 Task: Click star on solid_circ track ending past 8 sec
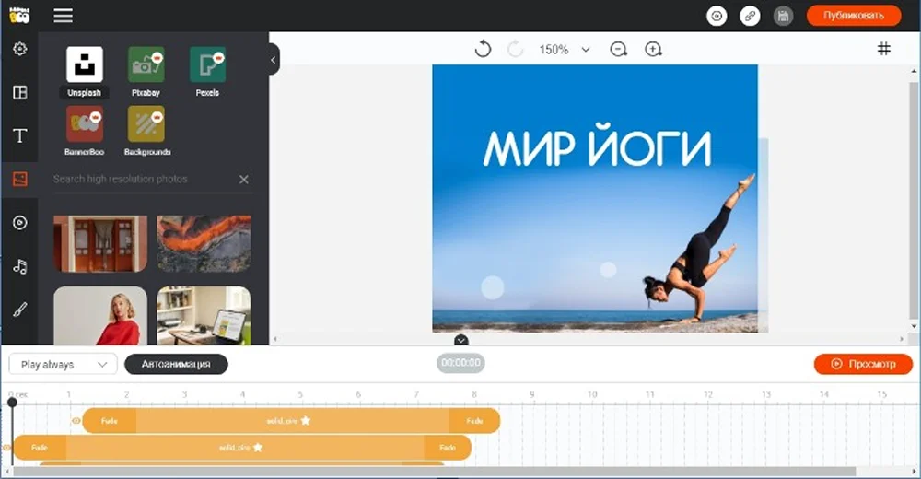[x=306, y=421]
